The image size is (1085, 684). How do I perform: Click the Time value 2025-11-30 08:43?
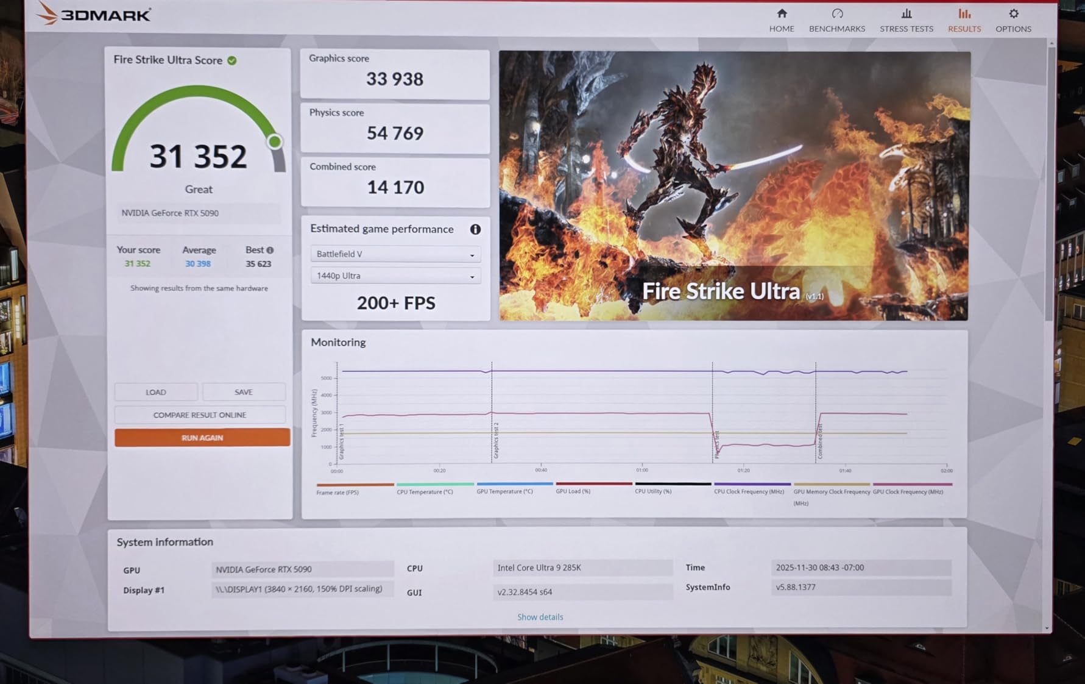[861, 568]
